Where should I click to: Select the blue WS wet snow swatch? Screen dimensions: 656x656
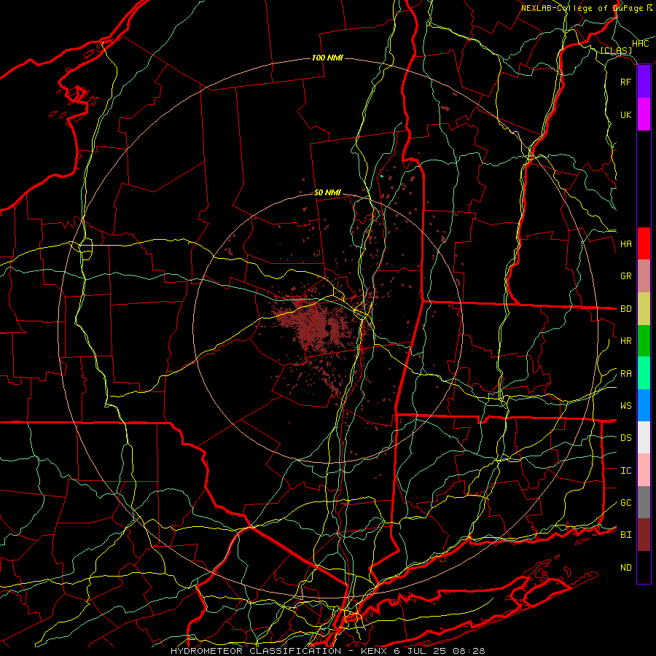644,405
